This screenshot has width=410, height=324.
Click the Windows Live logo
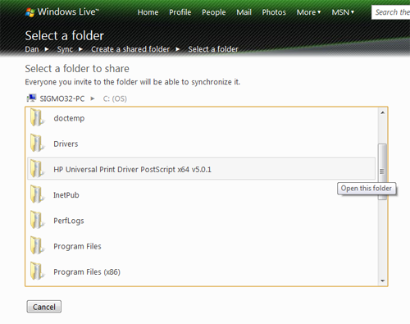point(61,12)
